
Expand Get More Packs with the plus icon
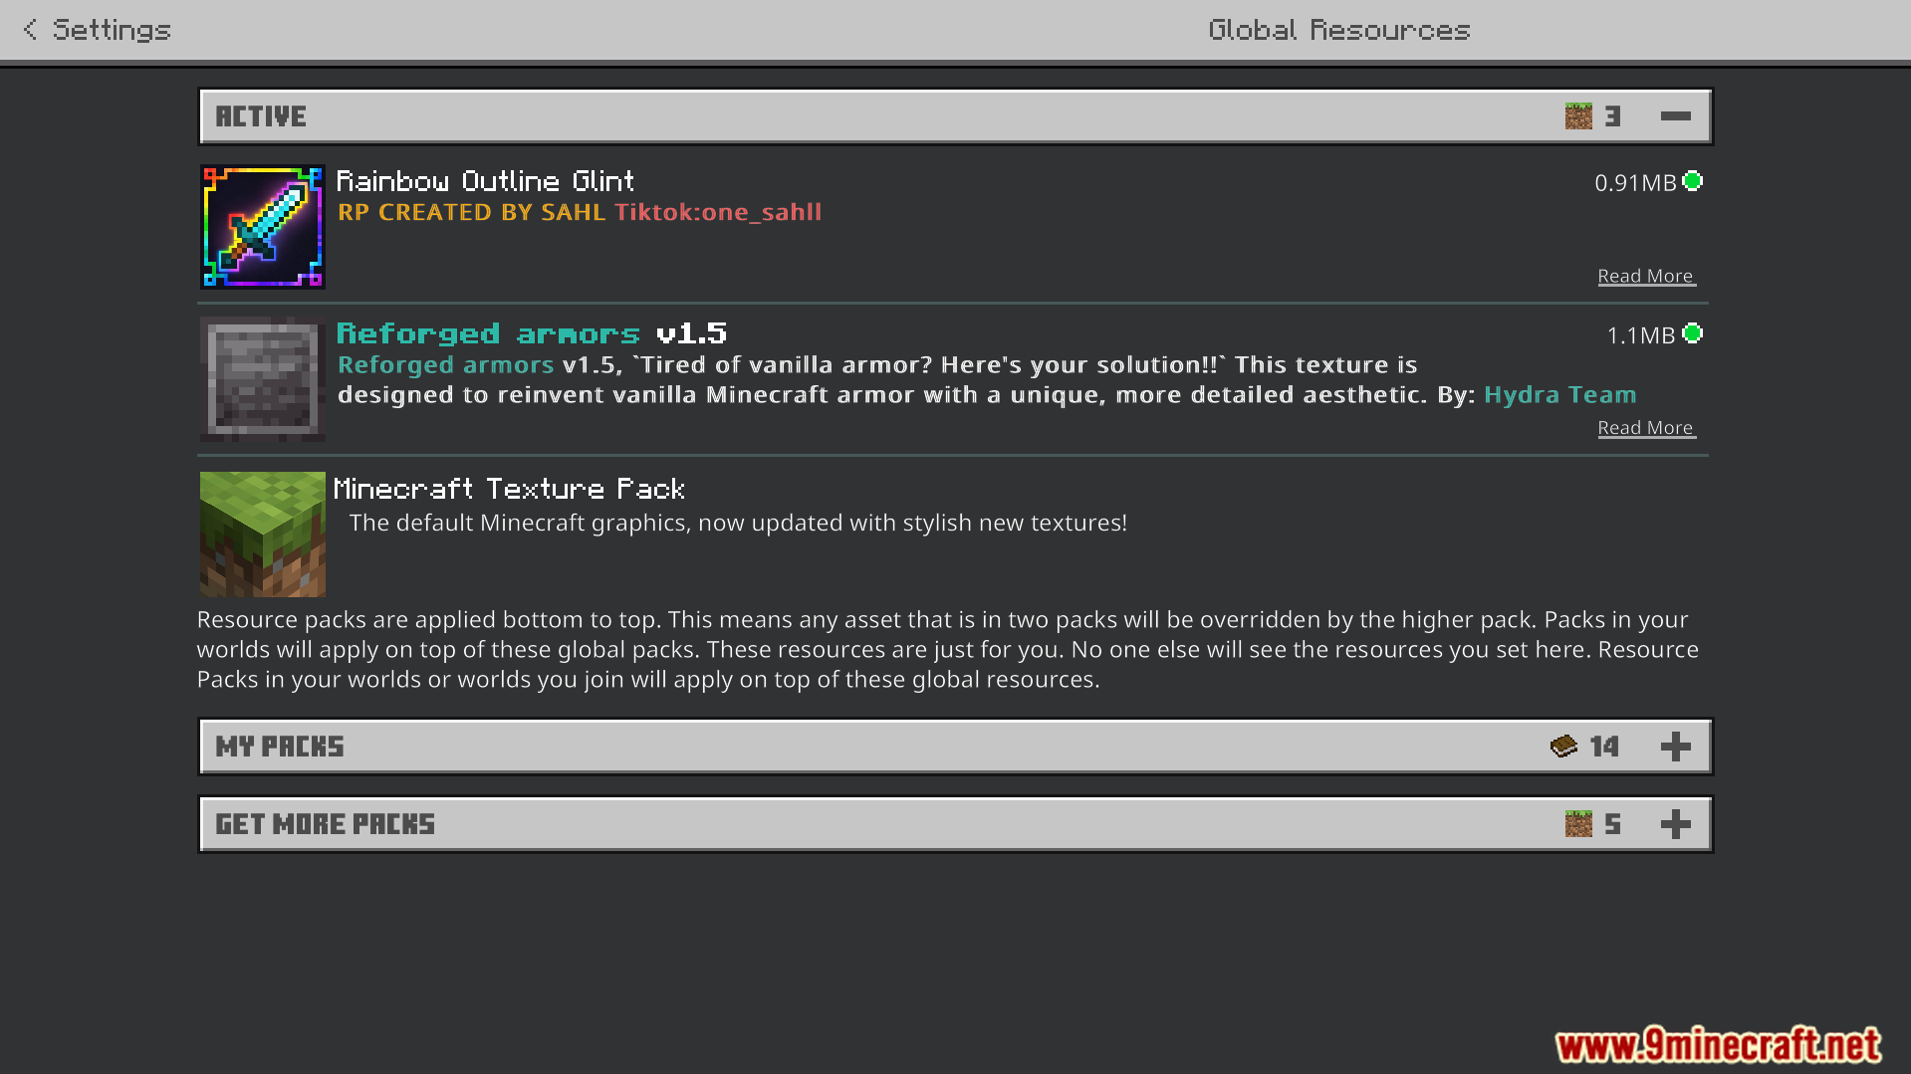click(x=1676, y=824)
